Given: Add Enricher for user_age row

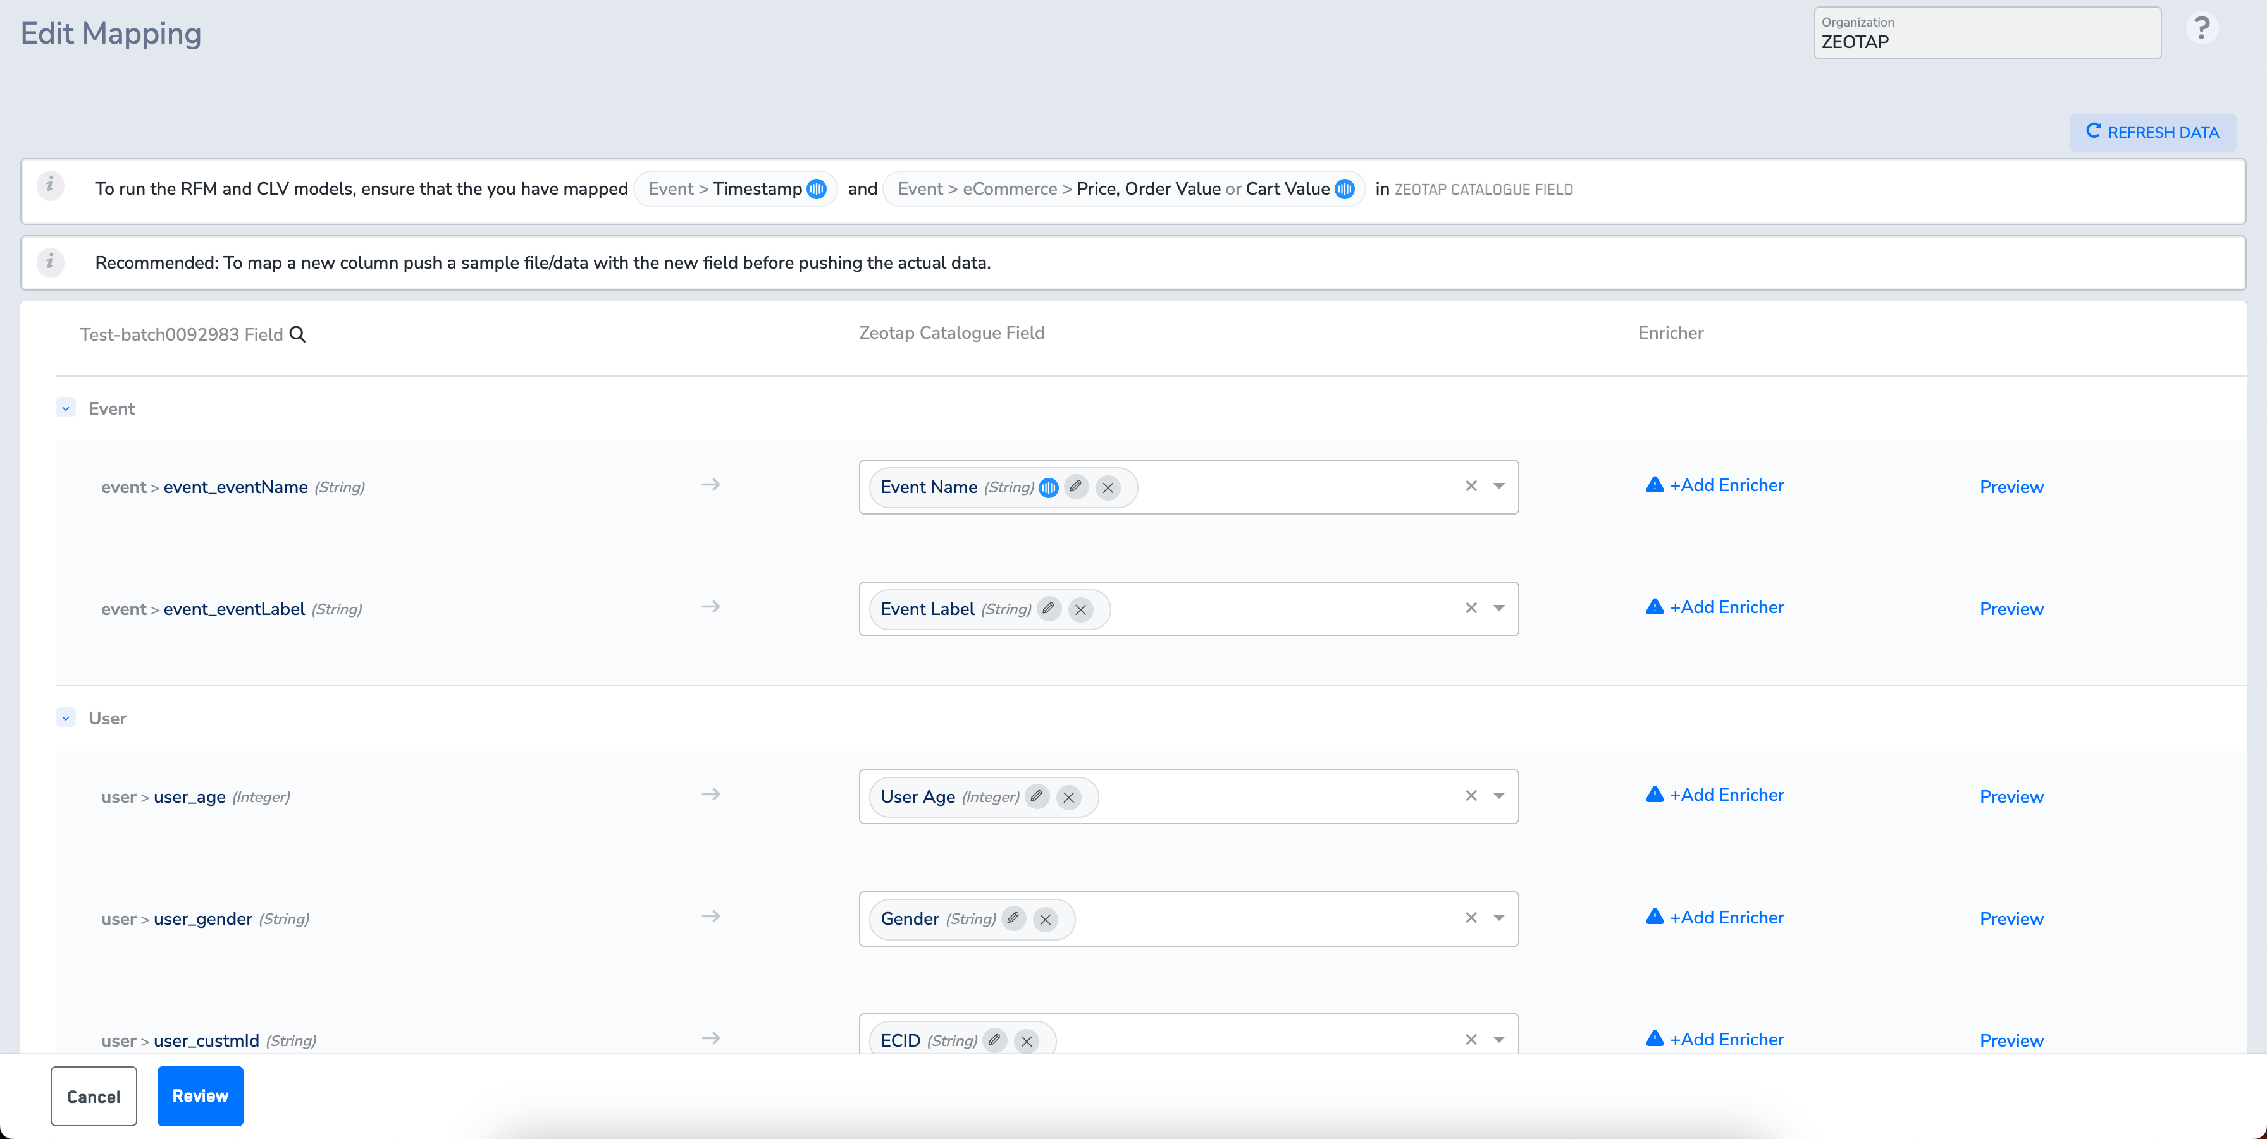Looking at the screenshot, I should [1715, 795].
